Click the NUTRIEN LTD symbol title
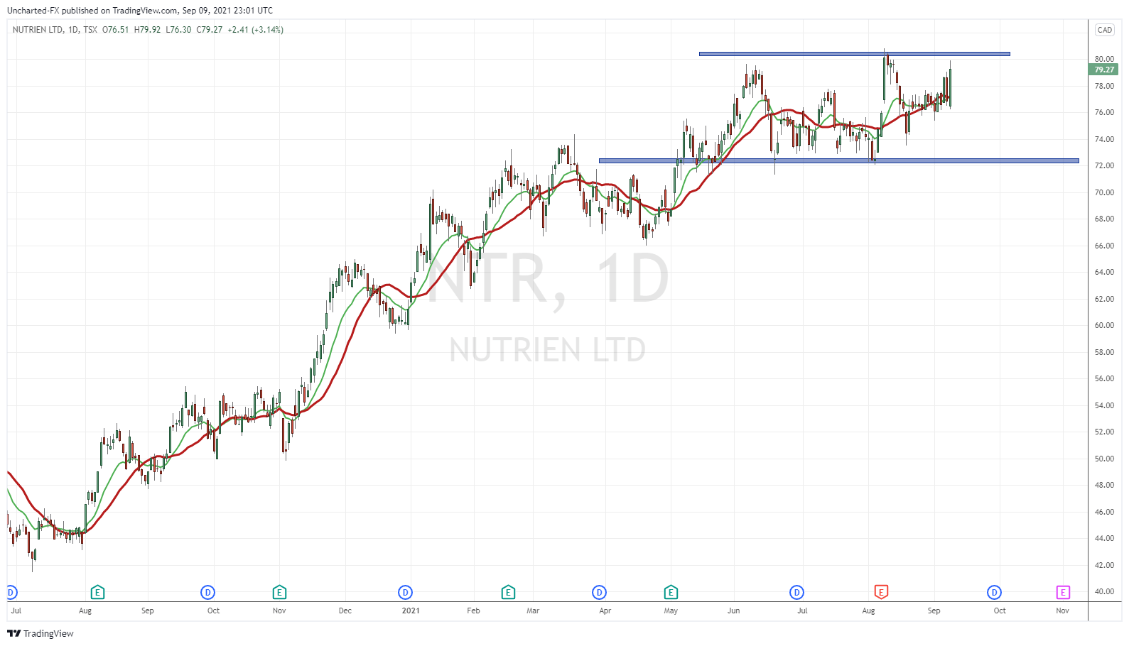 click(38, 30)
